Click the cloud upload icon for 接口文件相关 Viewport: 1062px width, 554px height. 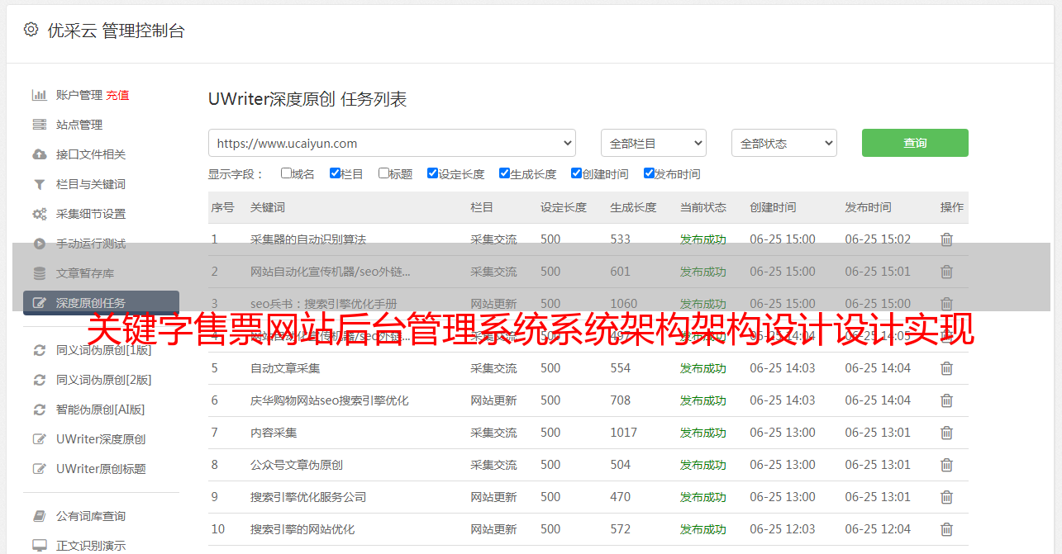point(39,154)
